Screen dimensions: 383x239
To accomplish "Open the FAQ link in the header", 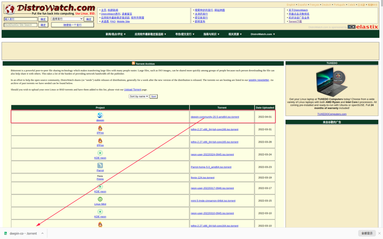I will 113,22.
